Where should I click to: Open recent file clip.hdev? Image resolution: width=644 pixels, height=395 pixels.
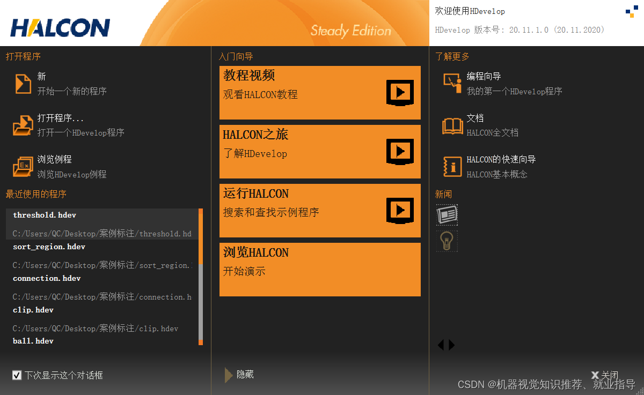[33, 310]
